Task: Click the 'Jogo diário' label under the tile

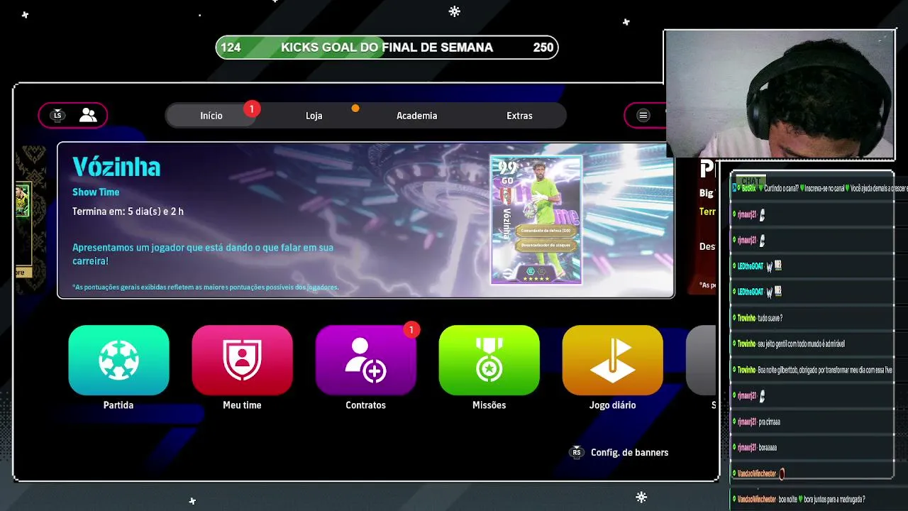Action: coord(612,405)
